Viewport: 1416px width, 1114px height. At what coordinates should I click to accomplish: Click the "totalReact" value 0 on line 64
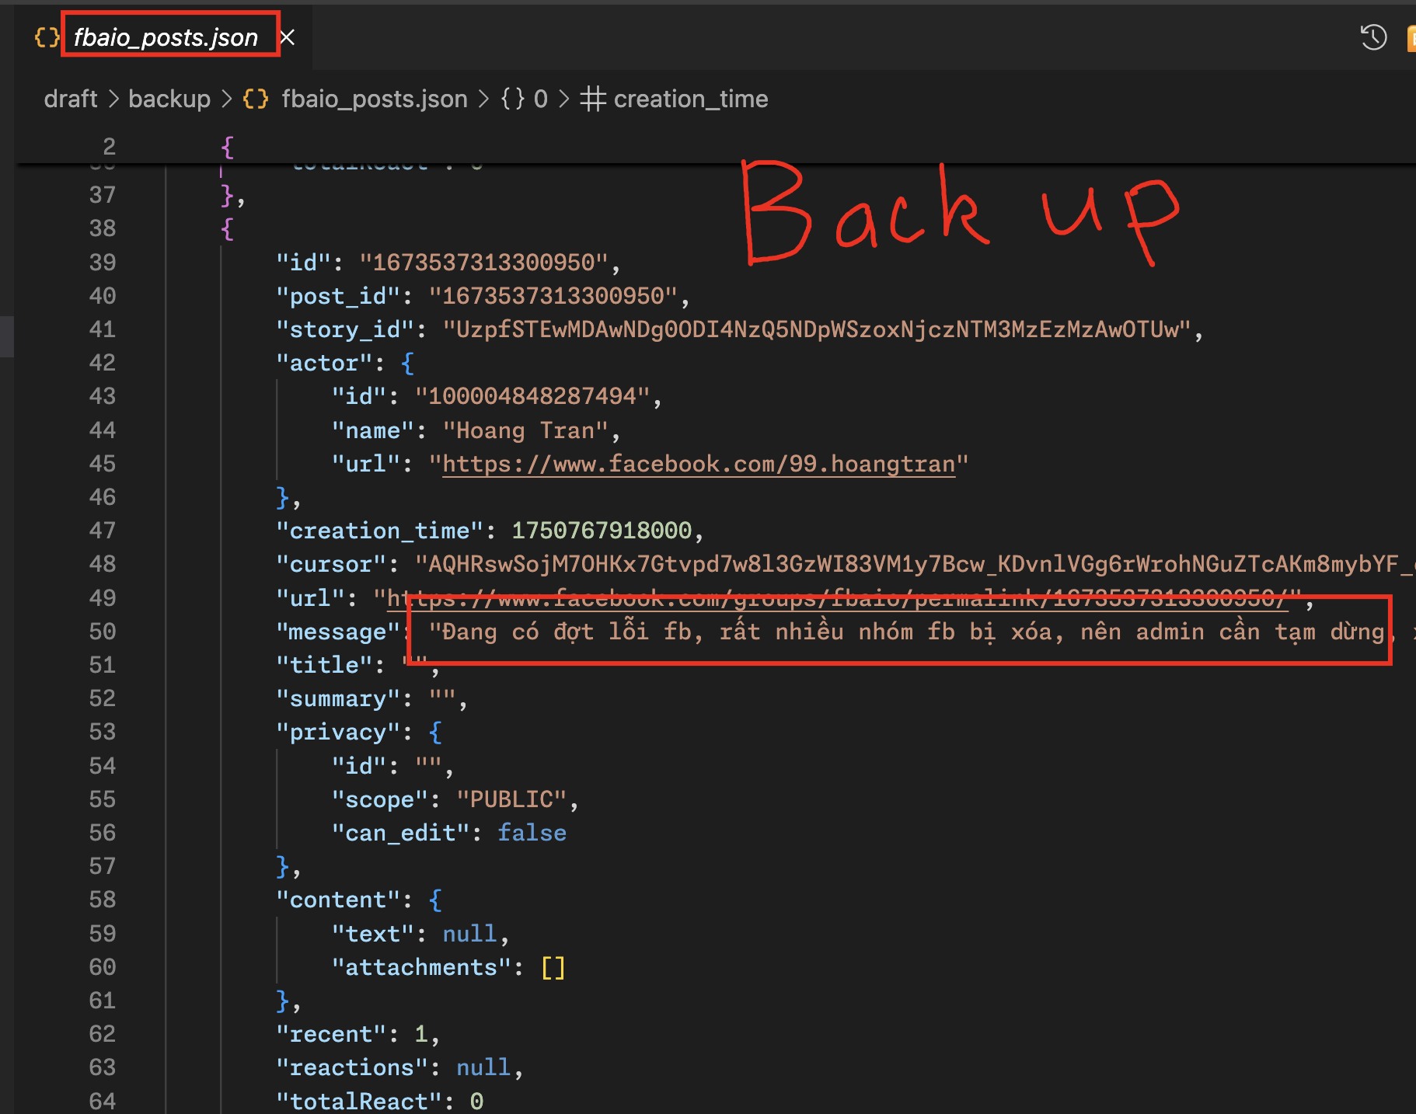coord(476,1101)
